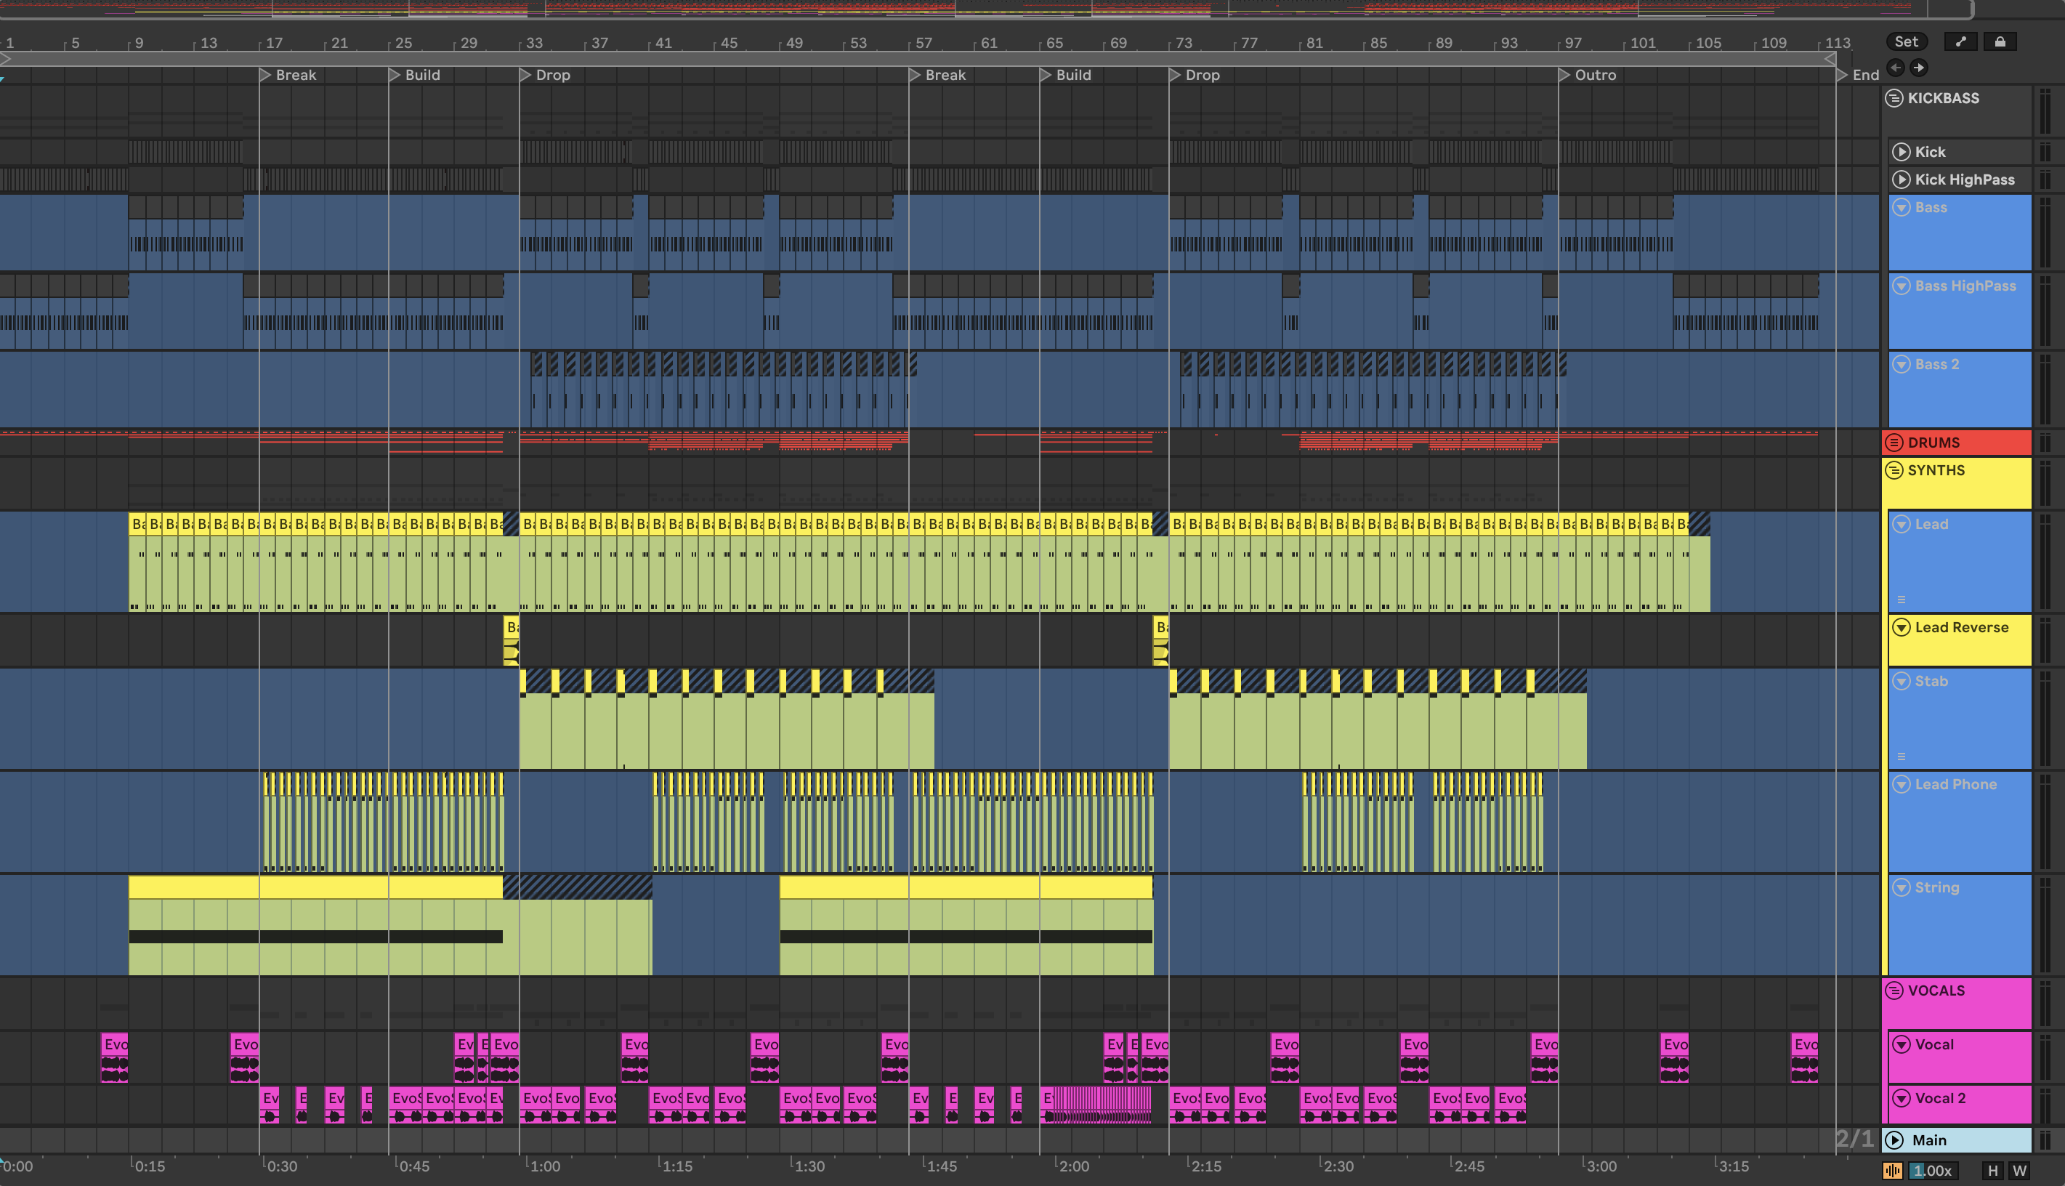Collapse the SYNTHS group track
Viewport: 2065px width, 1186px height.
point(1894,470)
